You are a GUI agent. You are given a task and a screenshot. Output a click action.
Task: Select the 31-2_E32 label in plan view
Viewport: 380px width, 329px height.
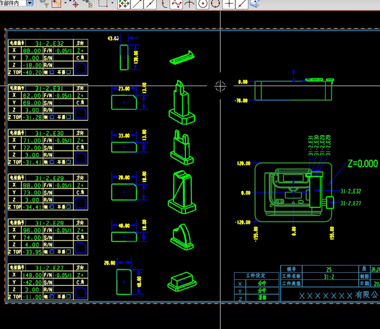(x=351, y=191)
